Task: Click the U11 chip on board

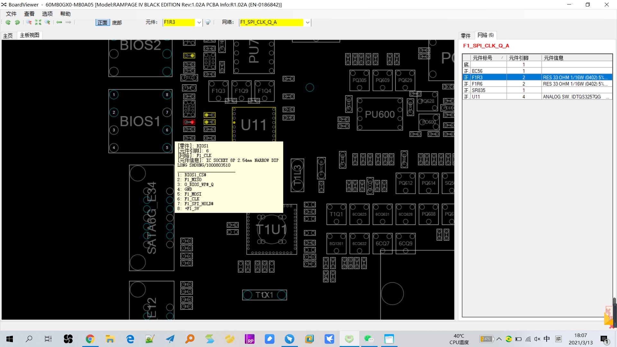Action: (254, 125)
